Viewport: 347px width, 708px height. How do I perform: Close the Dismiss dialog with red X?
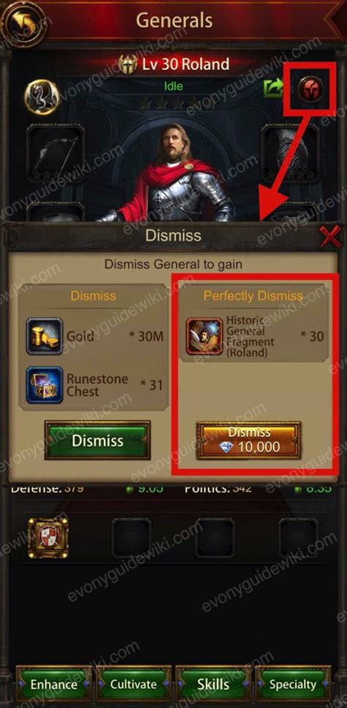(x=330, y=236)
